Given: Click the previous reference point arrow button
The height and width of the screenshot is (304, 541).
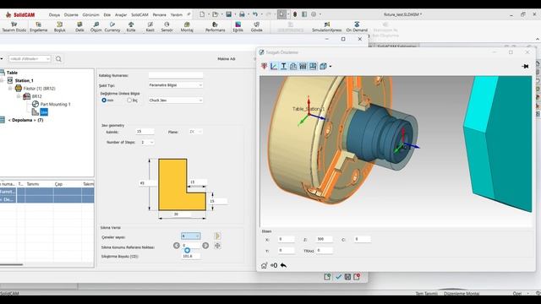Looking at the screenshot, I should pos(177,246).
